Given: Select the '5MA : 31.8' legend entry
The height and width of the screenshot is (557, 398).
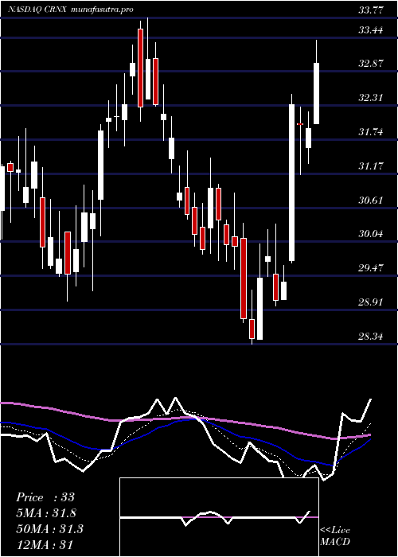Looking at the screenshot, I should pyautogui.click(x=46, y=513).
